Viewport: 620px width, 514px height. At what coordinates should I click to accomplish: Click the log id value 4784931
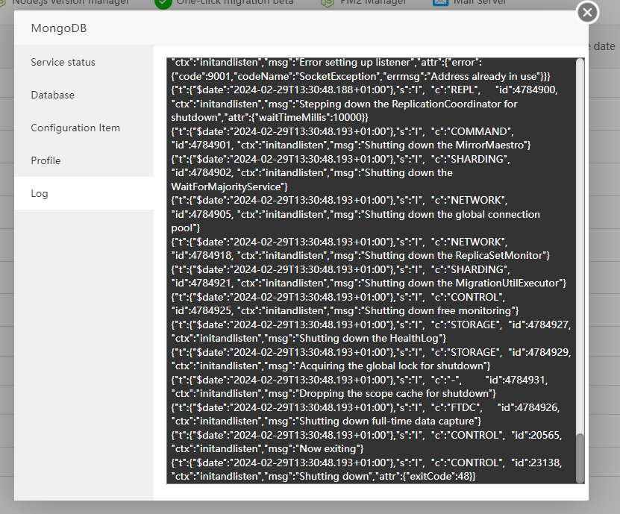coord(525,380)
